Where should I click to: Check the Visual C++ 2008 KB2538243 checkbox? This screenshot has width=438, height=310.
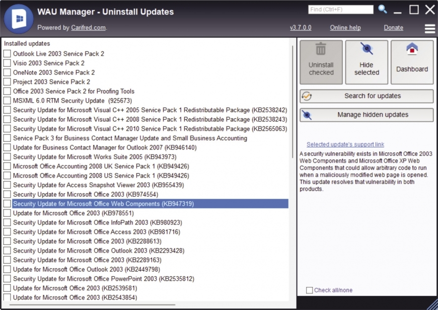[7, 119]
